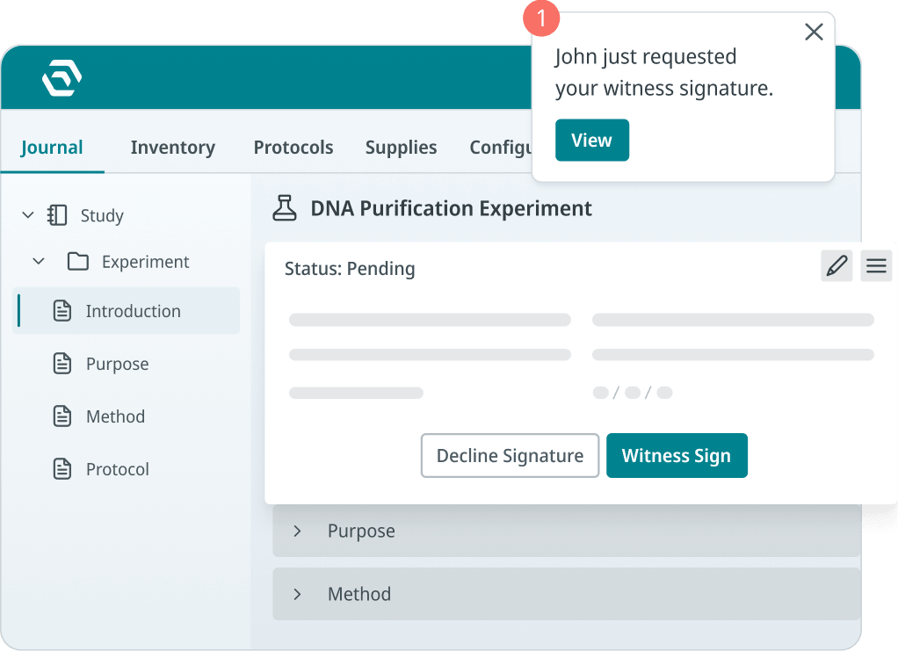The height and width of the screenshot is (651, 898).
Task: Click the notification message about John
Action: coord(664,72)
